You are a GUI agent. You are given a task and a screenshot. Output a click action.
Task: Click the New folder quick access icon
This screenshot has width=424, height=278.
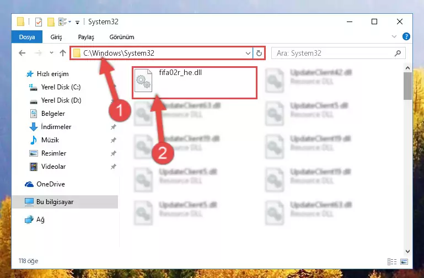tap(51, 22)
